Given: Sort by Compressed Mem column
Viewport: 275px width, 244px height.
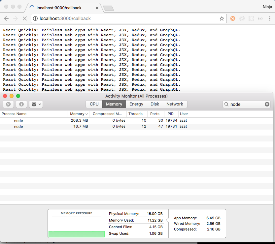Looking at the screenshot, I should coord(108,114).
